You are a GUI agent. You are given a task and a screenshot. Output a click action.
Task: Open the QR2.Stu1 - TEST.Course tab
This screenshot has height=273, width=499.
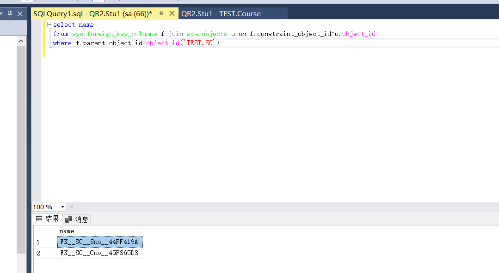(221, 14)
